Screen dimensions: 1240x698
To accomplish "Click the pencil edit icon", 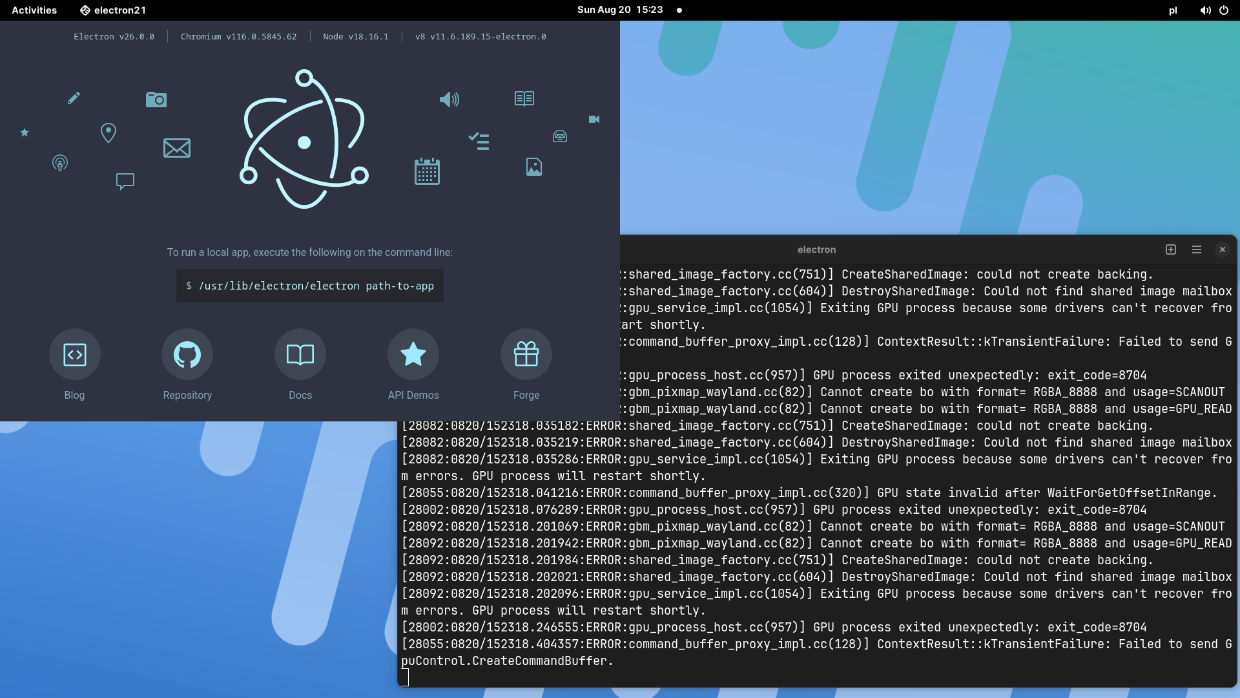I will click(x=74, y=98).
